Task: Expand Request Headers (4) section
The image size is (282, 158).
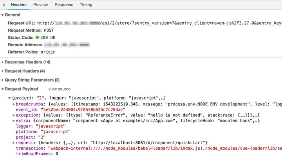Action: point(2,71)
